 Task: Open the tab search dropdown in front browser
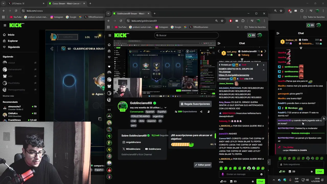(108, 14)
